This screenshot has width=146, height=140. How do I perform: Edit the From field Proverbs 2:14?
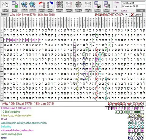133,3
